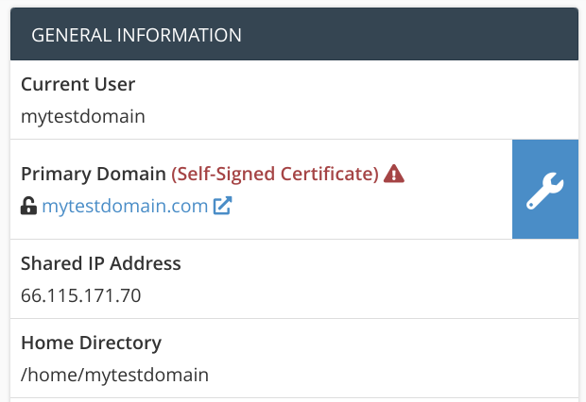The width and height of the screenshot is (586, 402).
Task: Select the IP address 66.115.171.70
Action: [x=81, y=295]
